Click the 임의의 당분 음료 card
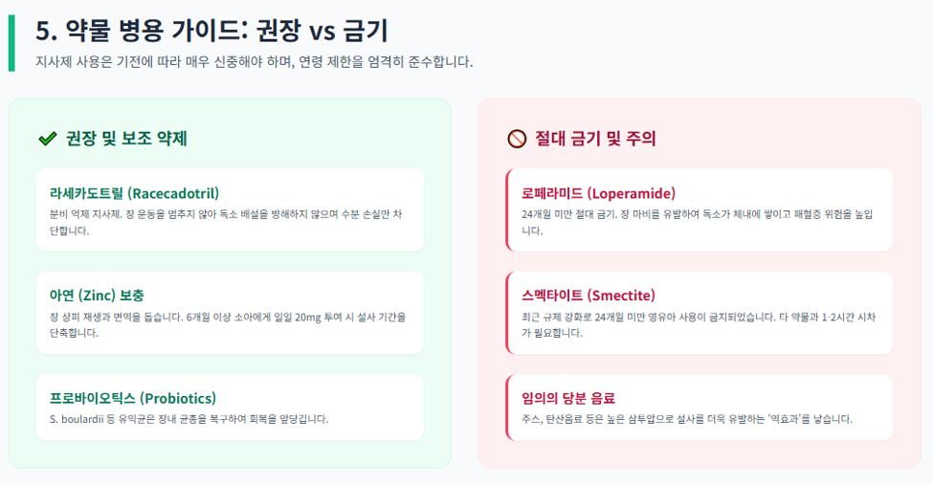Viewport: 933px width, 485px height. (x=700, y=408)
